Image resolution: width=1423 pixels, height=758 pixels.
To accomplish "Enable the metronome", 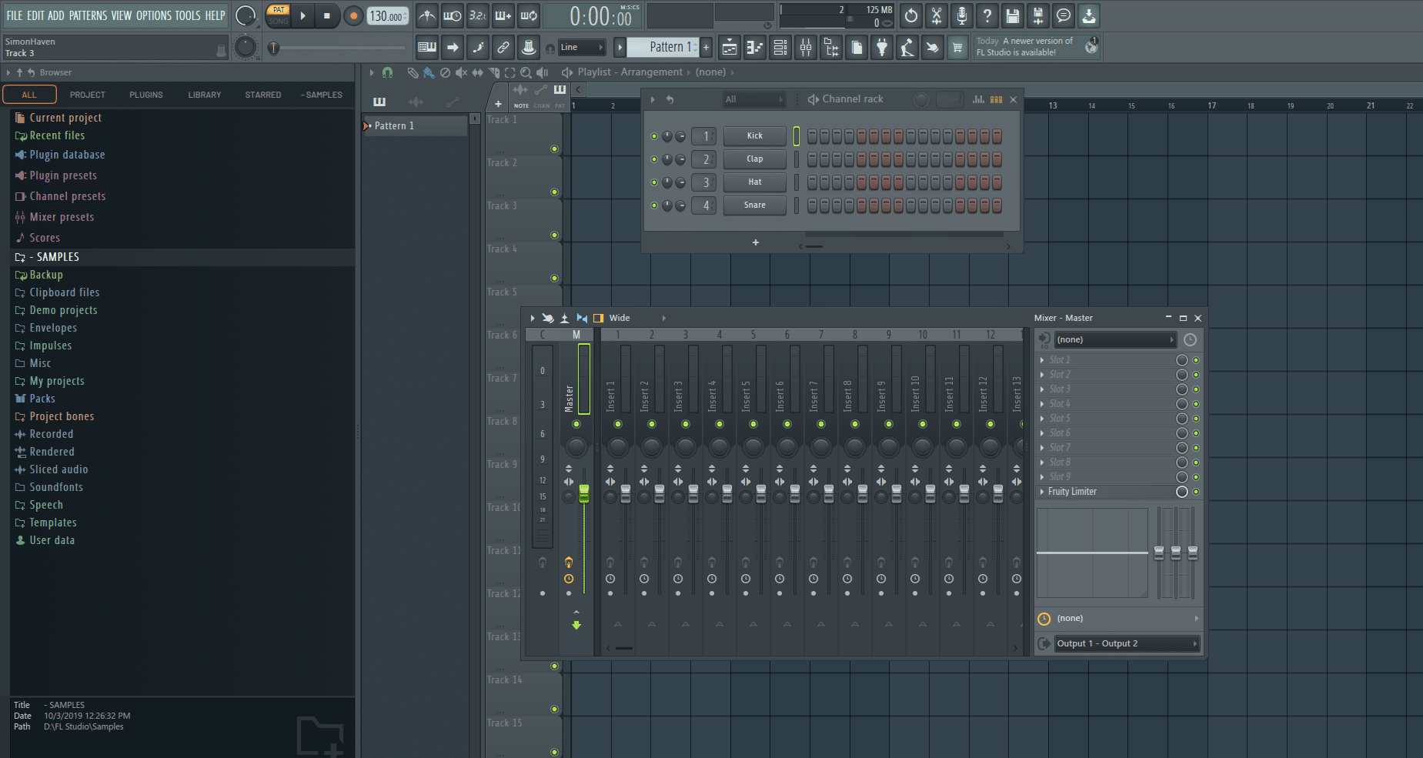I will point(426,15).
